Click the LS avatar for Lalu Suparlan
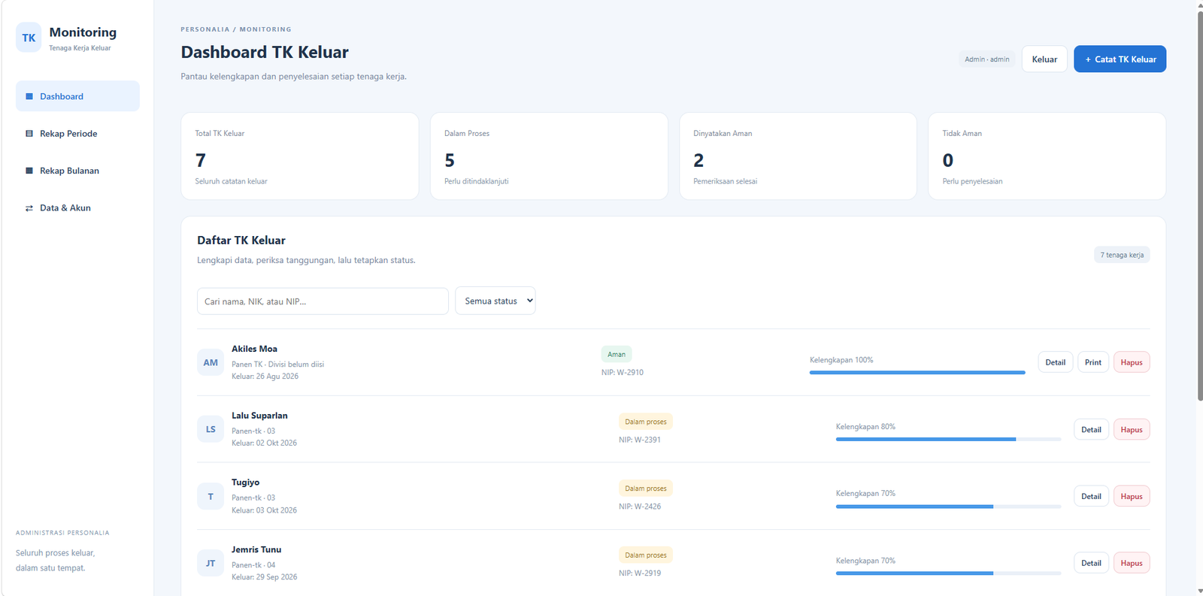Screen dimensions: 1203x596 pos(211,429)
